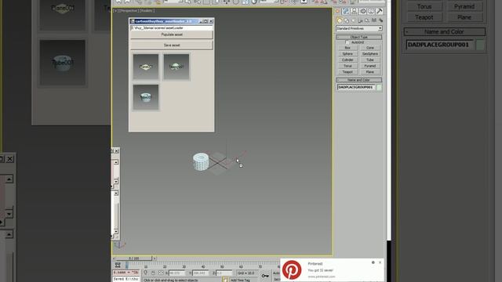
Task: Step time slider back with left arrow
Action: pyautogui.click(x=113, y=258)
